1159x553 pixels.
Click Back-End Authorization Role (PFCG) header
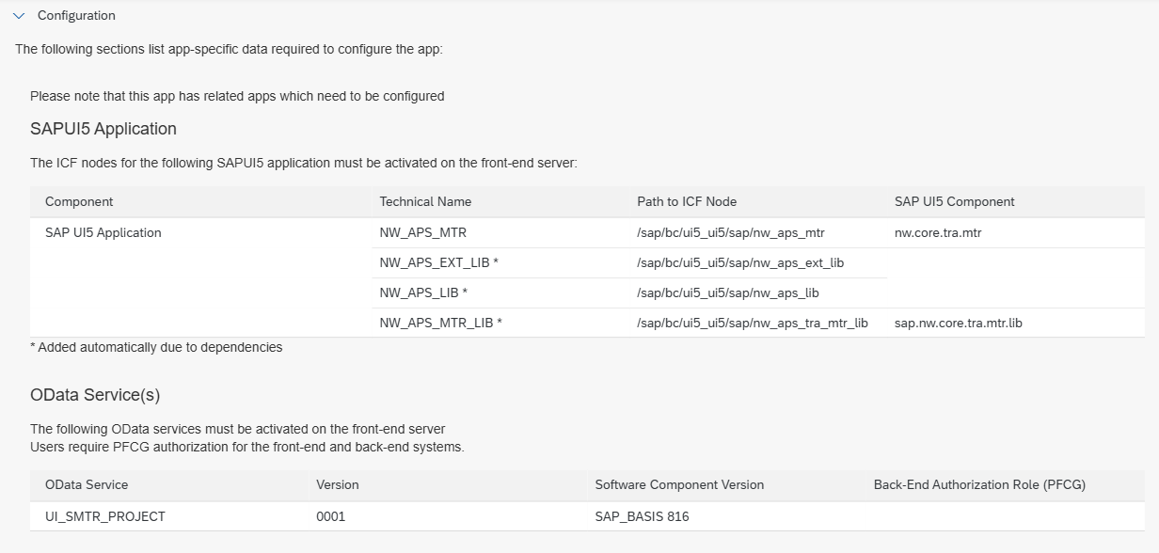click(979, 484)
